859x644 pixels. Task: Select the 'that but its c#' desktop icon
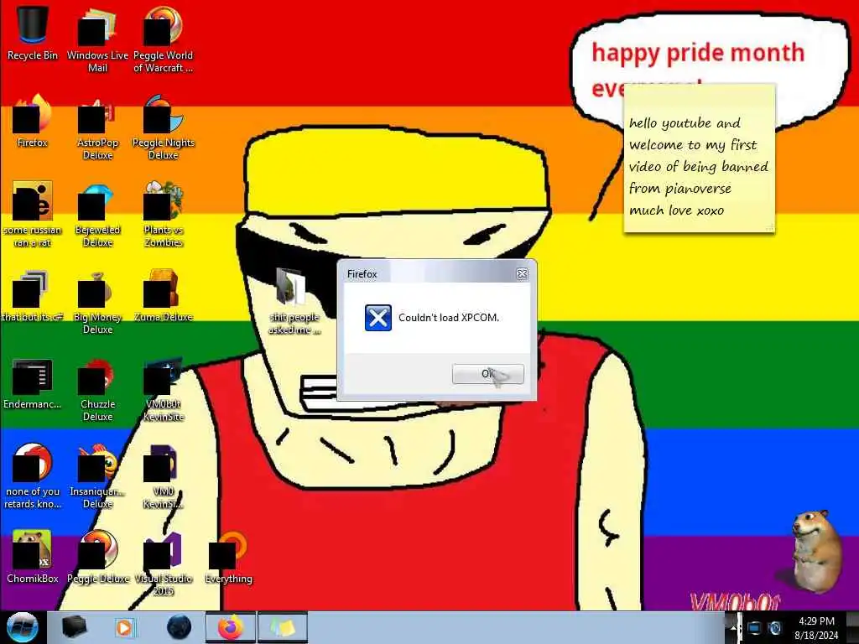tap(33, 296)
